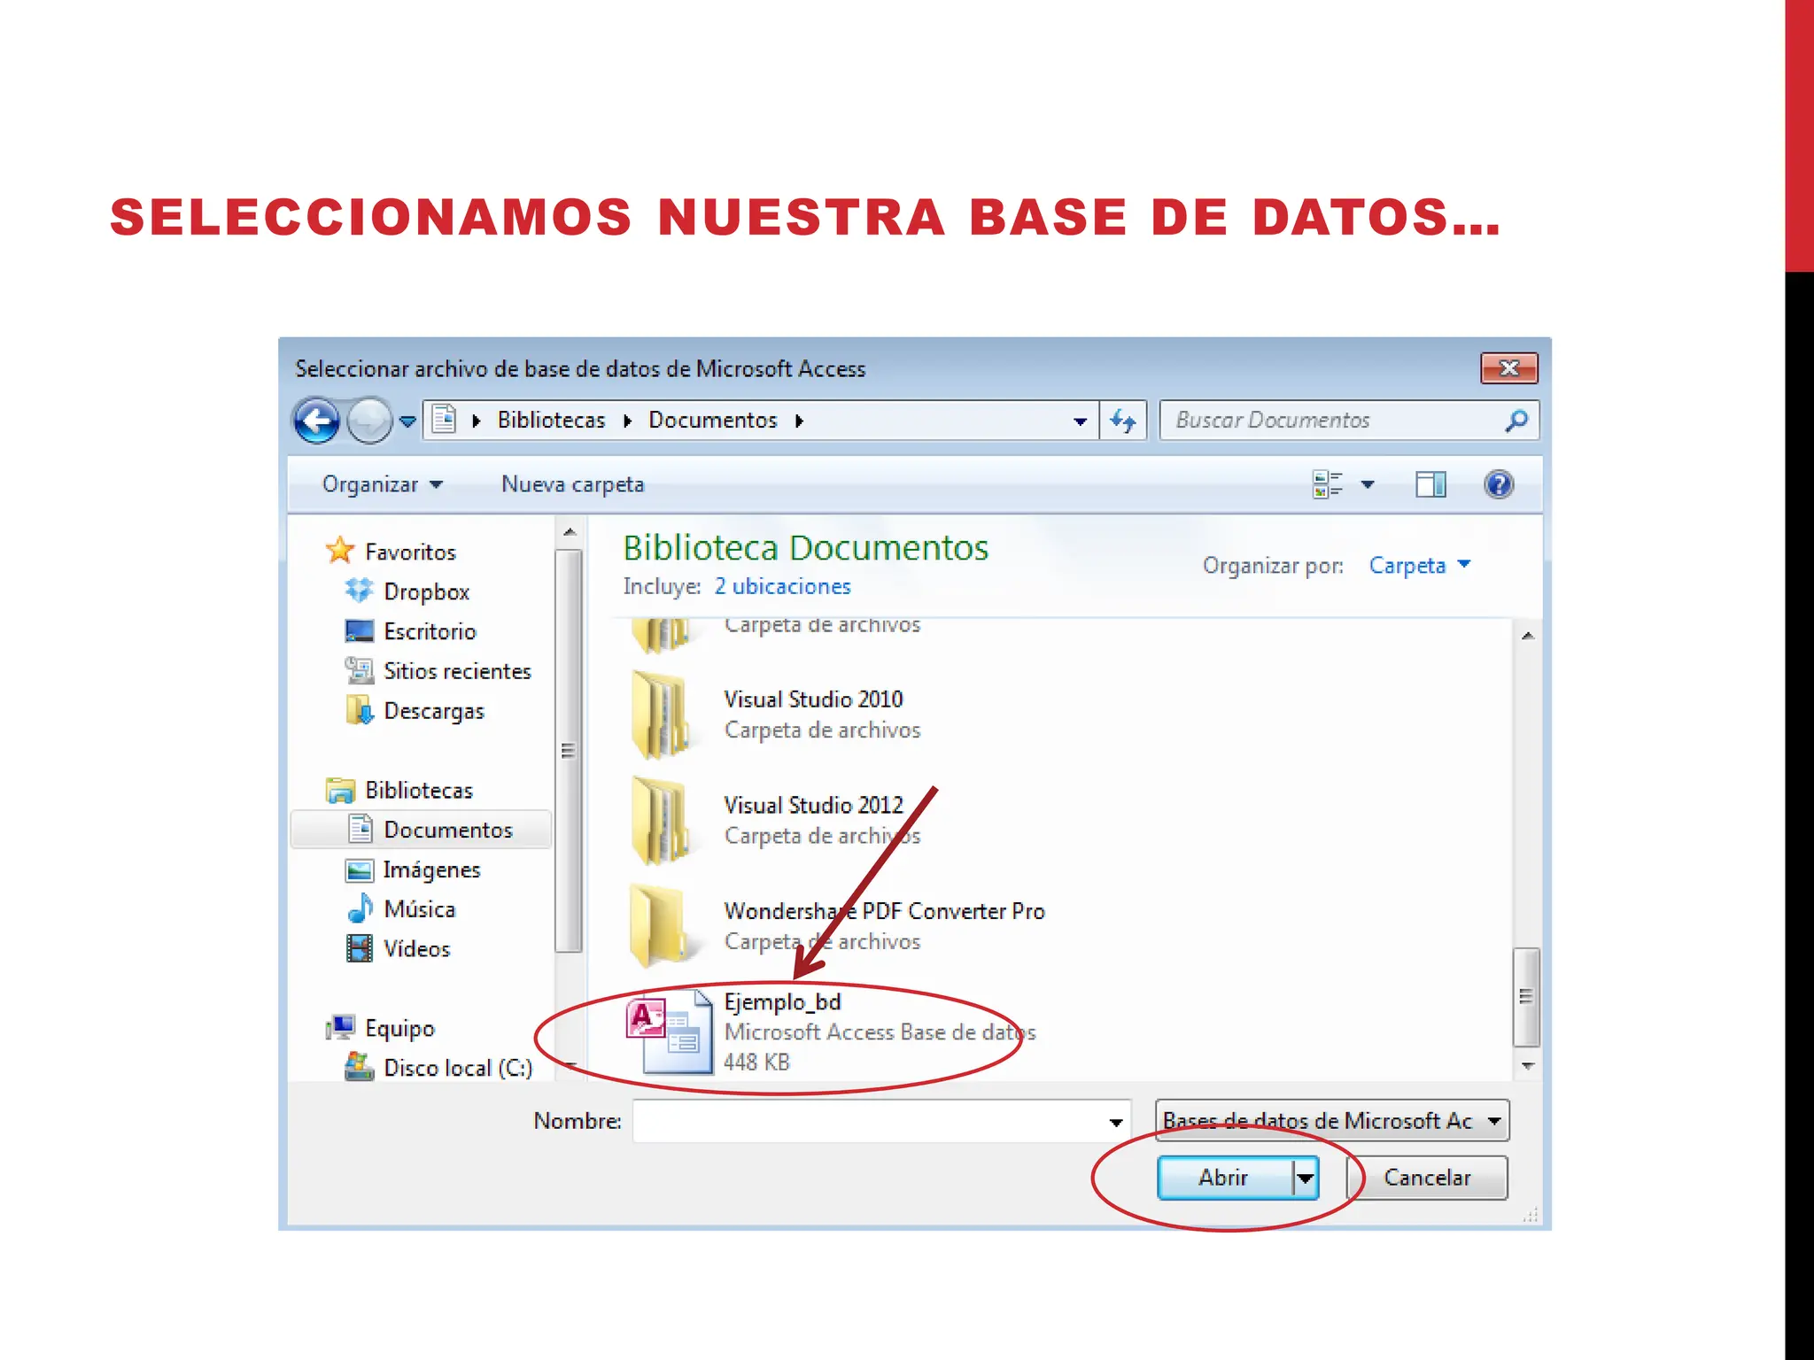Screen dimensions: 1814x1360
Task: Click the Abrir button
Action: click(1225, 1178)
